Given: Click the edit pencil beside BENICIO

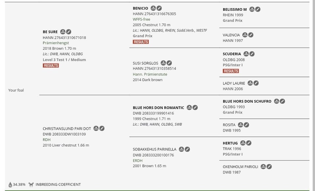Looking at the screenshot, I should point(159,8).
